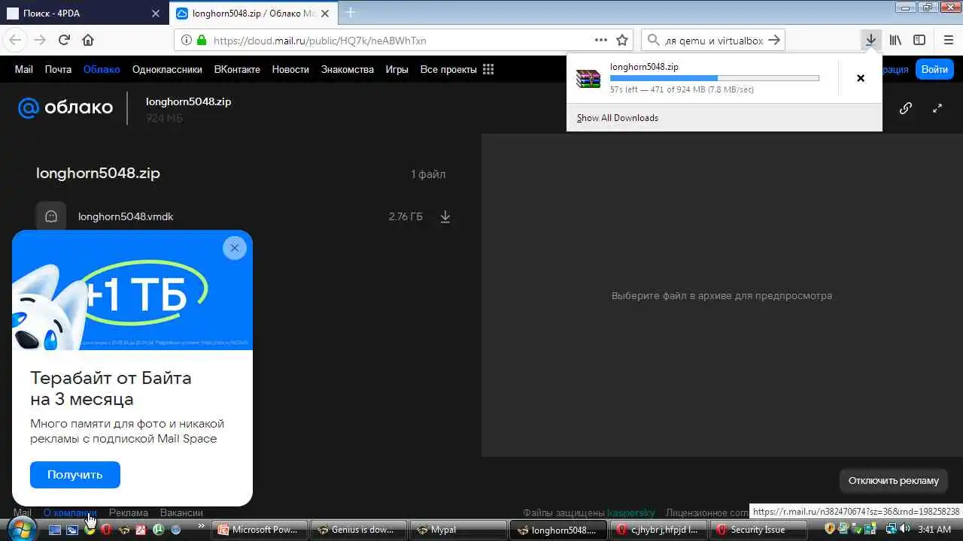Open the О компании footer link
Screen dimensions: 963x541
(70, 512)
